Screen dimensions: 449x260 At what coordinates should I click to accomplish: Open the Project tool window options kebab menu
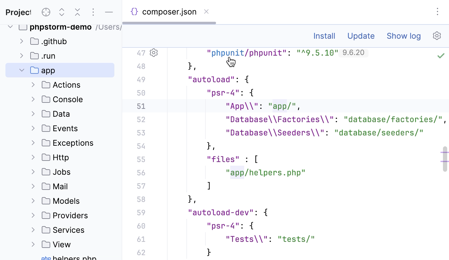[x=93, y=12]
